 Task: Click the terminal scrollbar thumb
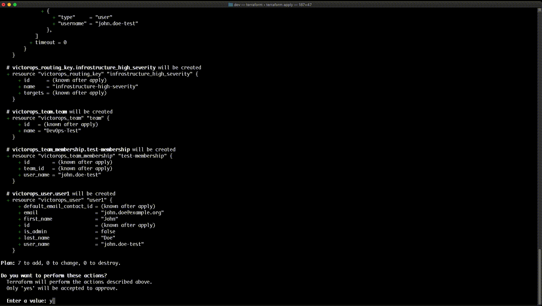(540, 276)
